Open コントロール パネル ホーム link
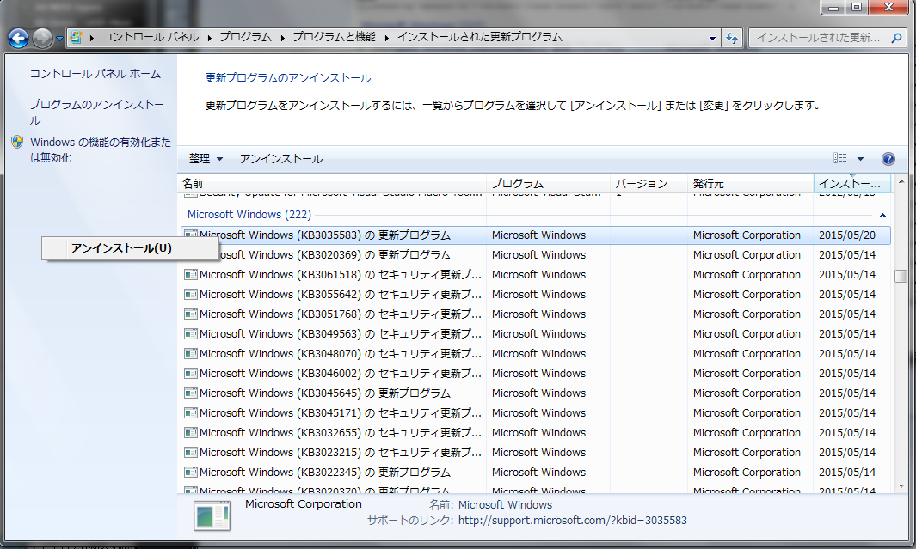The width and height of the screenshot is (916, 549). point(95,74)
